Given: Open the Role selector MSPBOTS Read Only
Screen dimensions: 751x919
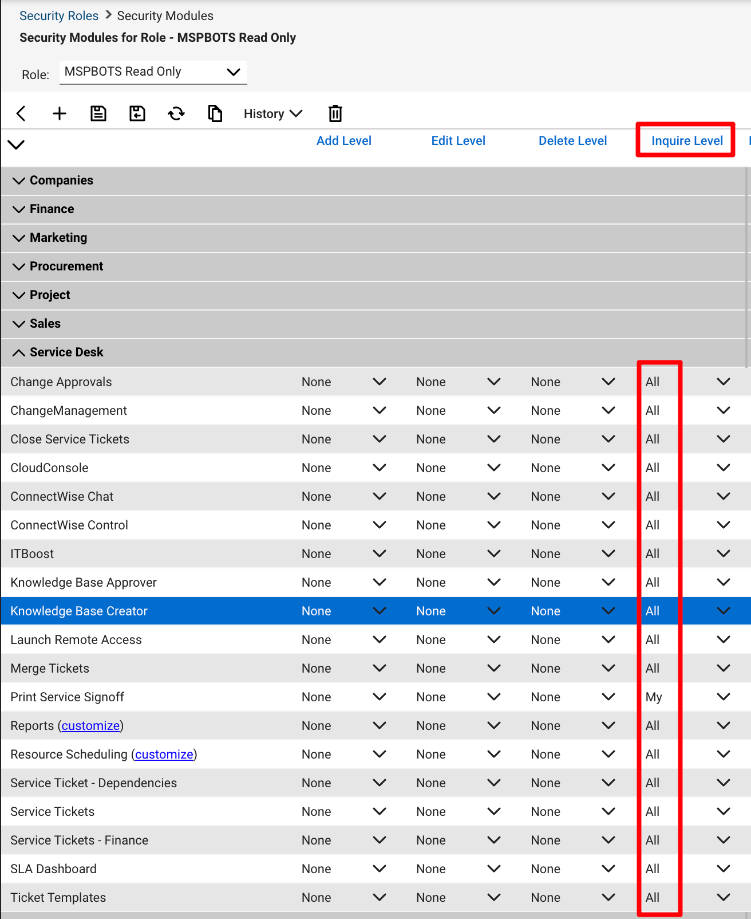Looking at the screenshot, I should click(153, 72).
